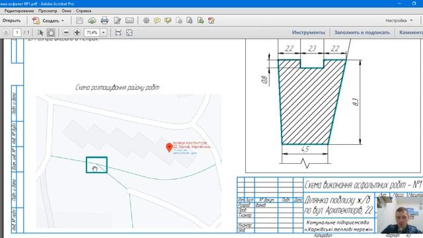Image resolution: width=423 pixels, height=238 pixels.
Task: Click the fit width scrolling icon
Action: click(118, 32)
